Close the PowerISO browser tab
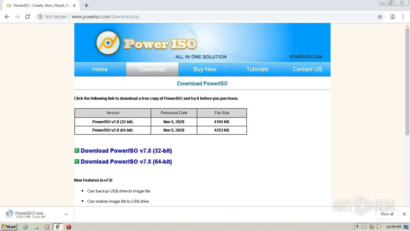The height and width of the screenshot is (231, 410). click(x=74, y=6)
